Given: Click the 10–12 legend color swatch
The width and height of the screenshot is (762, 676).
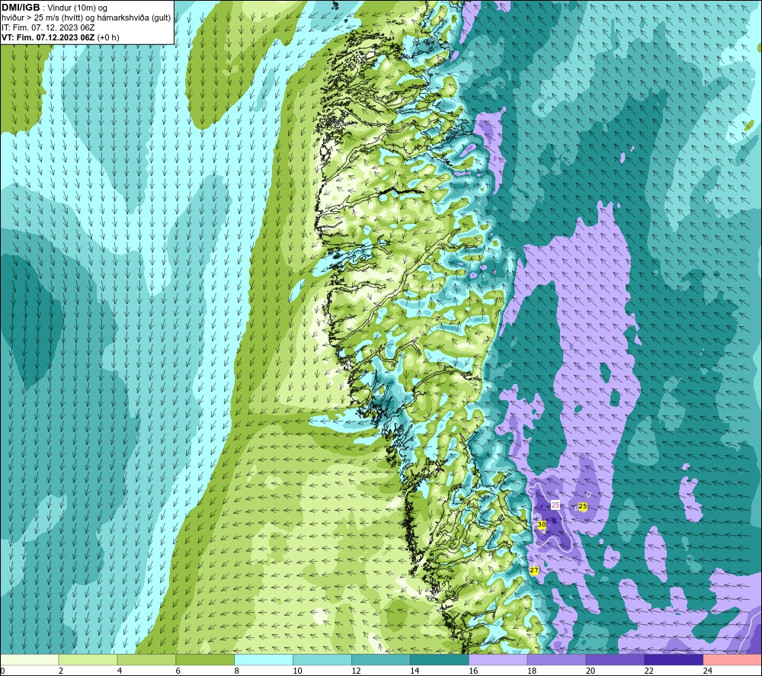Looking at the screenshot, I should click(322, 660).
